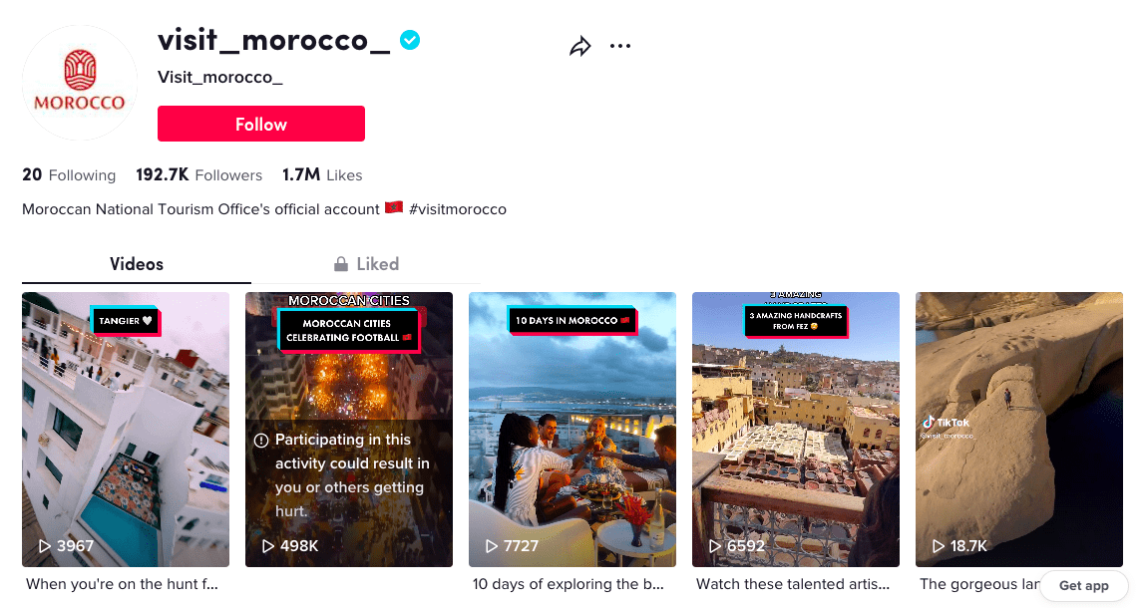Open the three-dots more options menu
Image resolution: width=1145 pixels, height=608 pixels.
click(620, 46)
